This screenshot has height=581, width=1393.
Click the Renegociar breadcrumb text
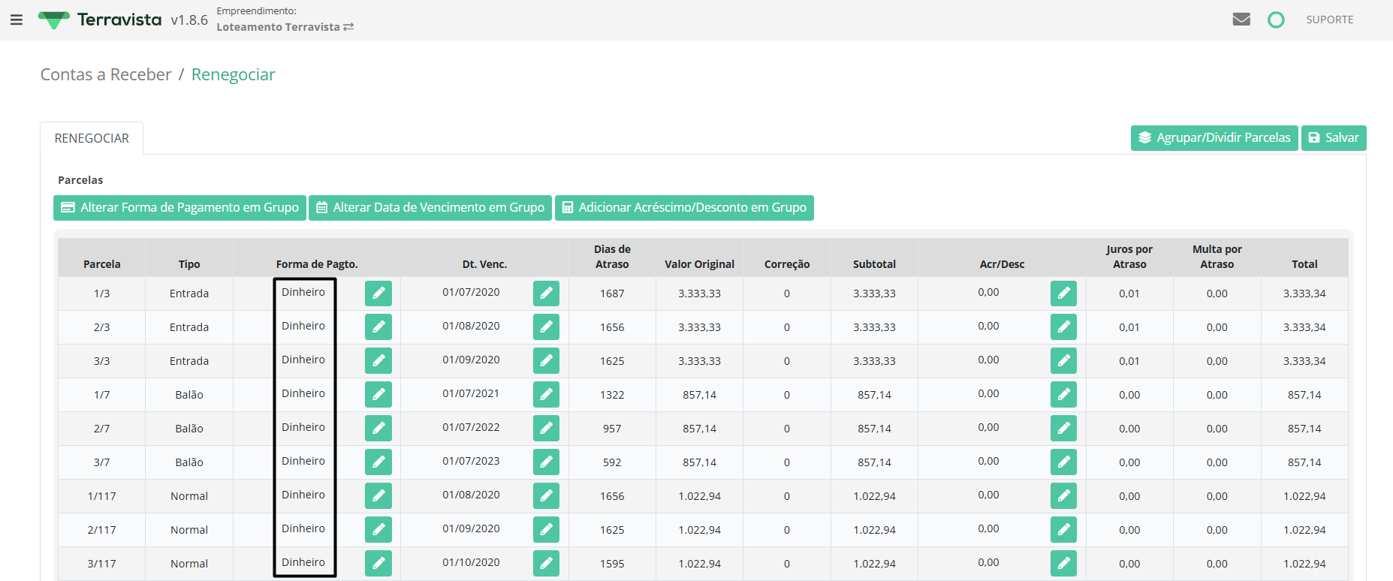(x=233, y=74)
